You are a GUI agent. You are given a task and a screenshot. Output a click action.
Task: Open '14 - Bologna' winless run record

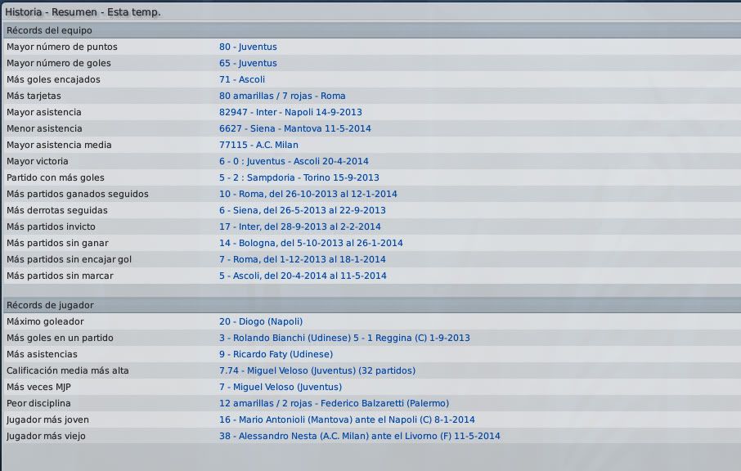click(x=311, y=244)
